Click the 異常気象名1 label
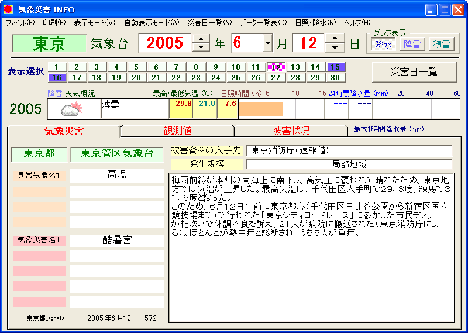Image resolution: width=468 pixels, height=333 pixels. pos(39,176)
